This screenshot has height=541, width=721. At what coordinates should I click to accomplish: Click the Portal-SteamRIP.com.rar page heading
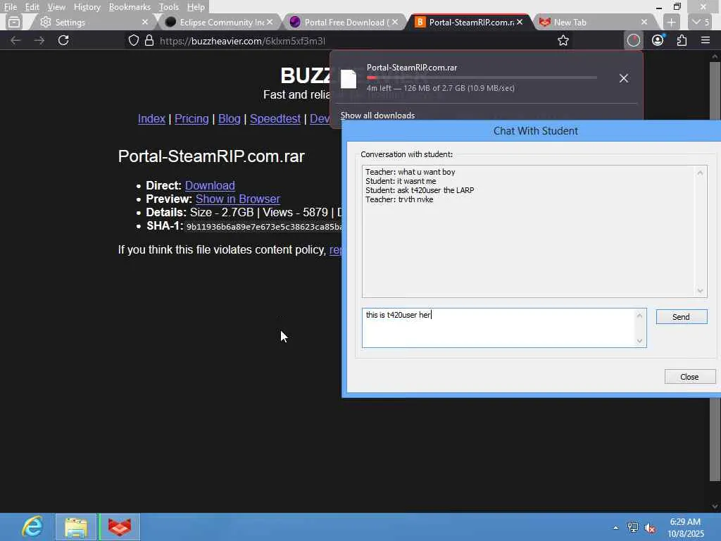pyautogui.click(x=211, y=156)
